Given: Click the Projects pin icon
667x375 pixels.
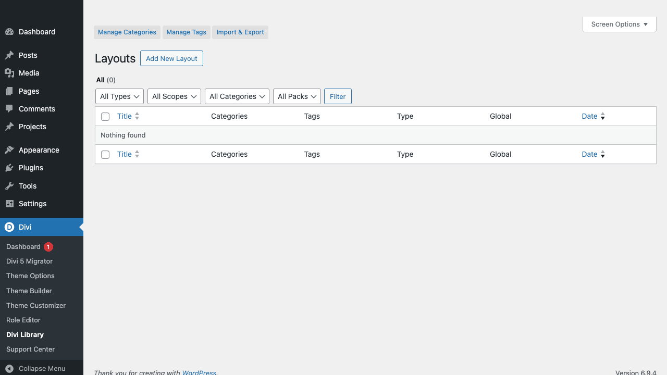Looking at the screenshot, I should [9, 127].
